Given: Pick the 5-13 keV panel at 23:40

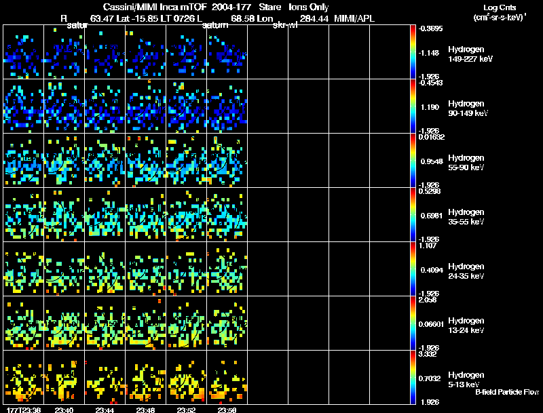Looking at the screenshot, I should (x=64, y=378).
